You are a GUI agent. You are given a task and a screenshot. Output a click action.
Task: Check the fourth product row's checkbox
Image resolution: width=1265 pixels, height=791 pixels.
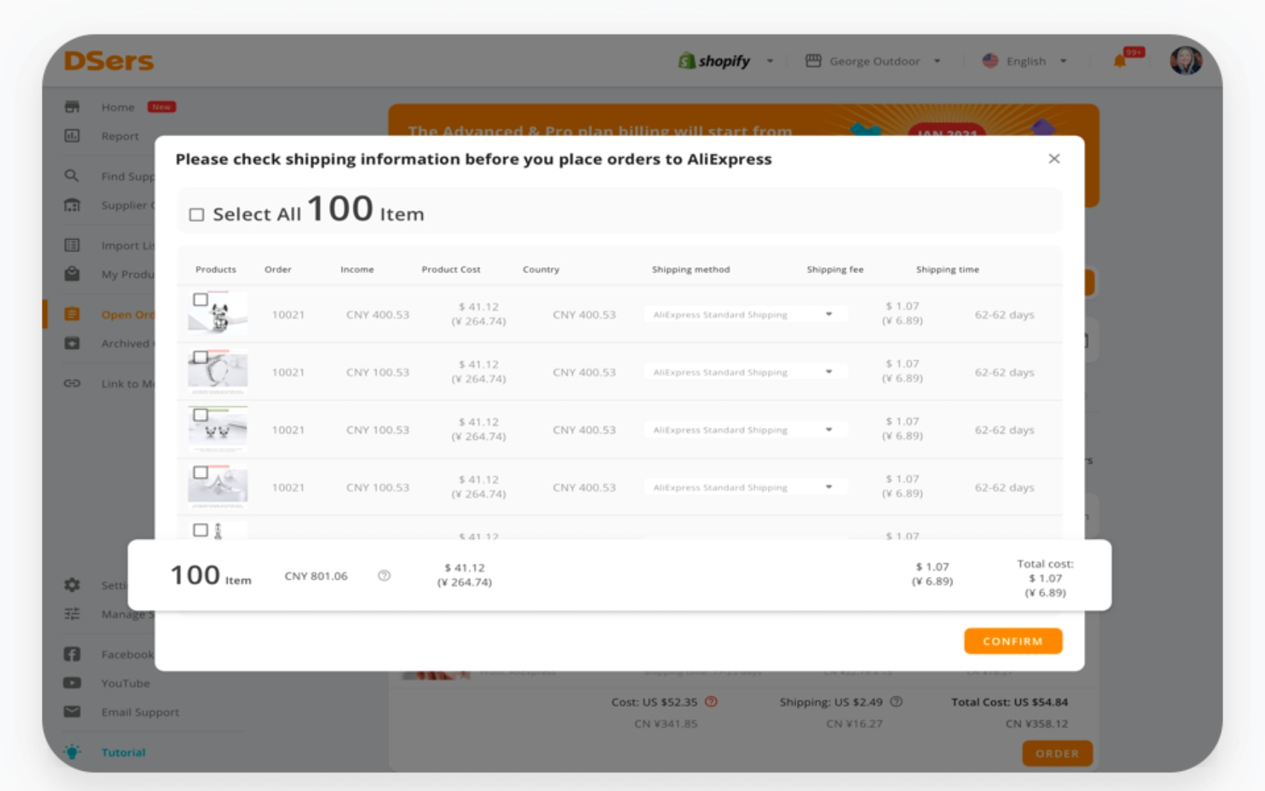200,473
